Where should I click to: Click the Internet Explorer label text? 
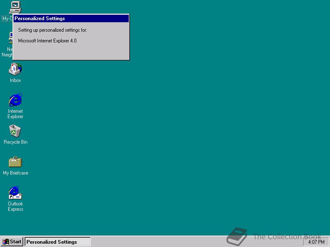(x=15, y=114)
